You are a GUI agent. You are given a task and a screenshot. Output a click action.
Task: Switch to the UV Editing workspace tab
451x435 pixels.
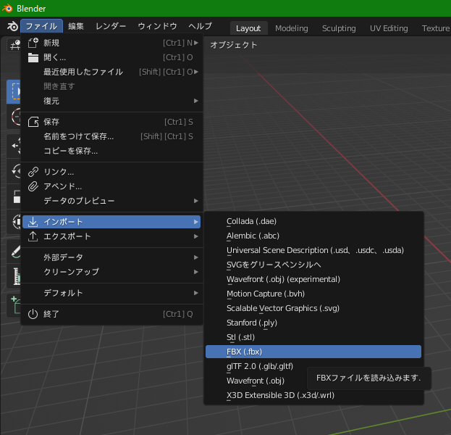pyautogui.click(x=389, y=28)
